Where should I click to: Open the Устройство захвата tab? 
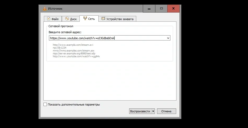[x=117, y=19]
